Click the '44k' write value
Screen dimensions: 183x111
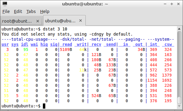(x=83, y=49)
